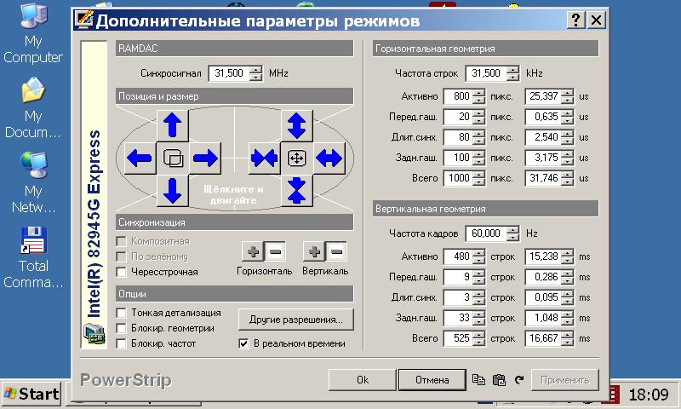Open the Windows Start menu
This screenshot has height=409, width=681.
click(31, 394)
